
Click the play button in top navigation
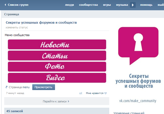pos(133,5)
